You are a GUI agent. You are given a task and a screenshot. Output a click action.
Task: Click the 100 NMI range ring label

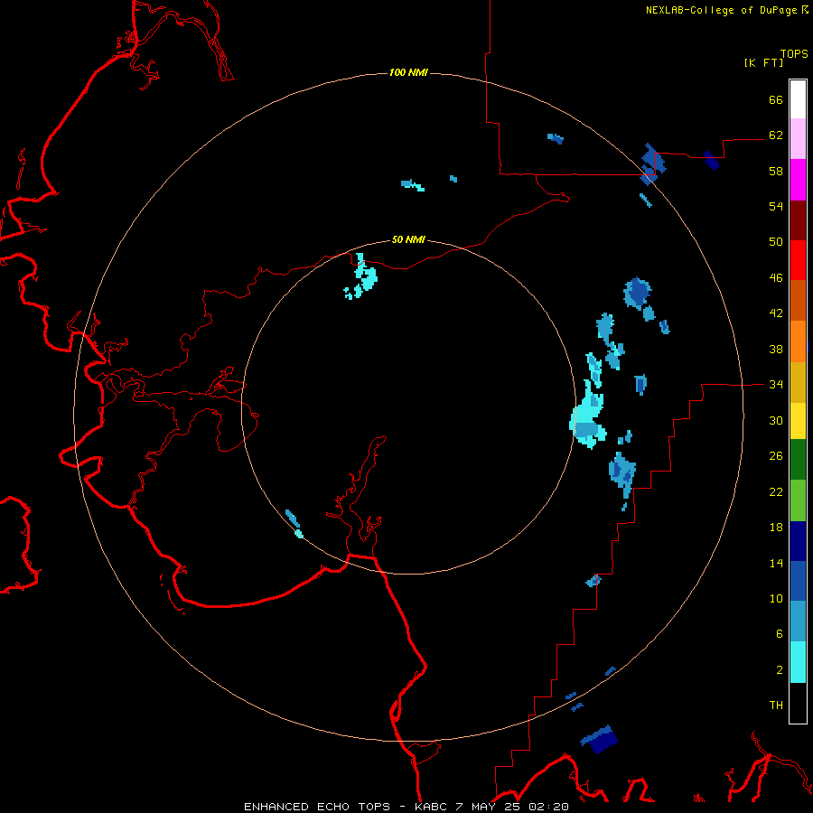pos(408,72)
